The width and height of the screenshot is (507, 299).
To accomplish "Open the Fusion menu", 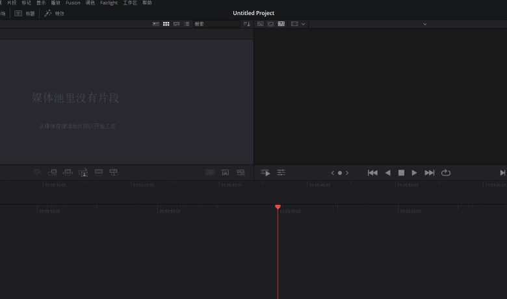I will [73, 3].
